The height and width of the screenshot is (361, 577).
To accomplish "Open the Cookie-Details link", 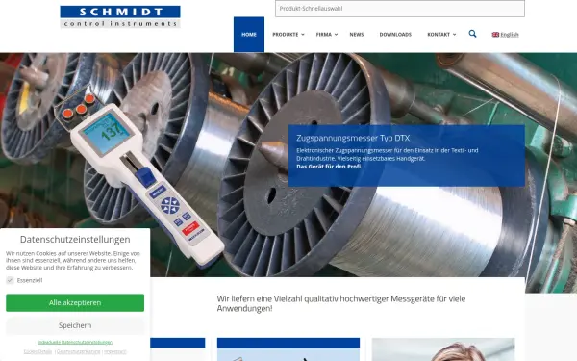I will pos(38,351).
